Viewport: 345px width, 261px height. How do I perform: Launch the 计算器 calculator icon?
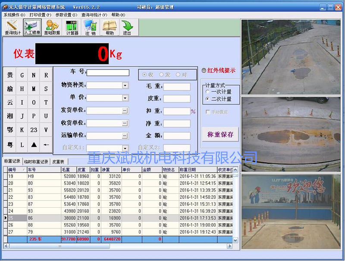(x=72, y=28)
